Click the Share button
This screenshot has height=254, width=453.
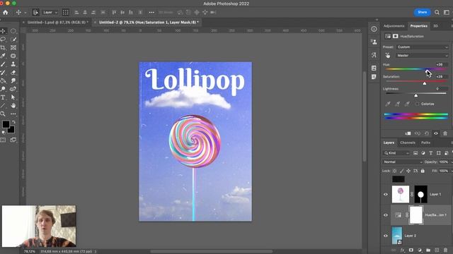tap(422, 13)
